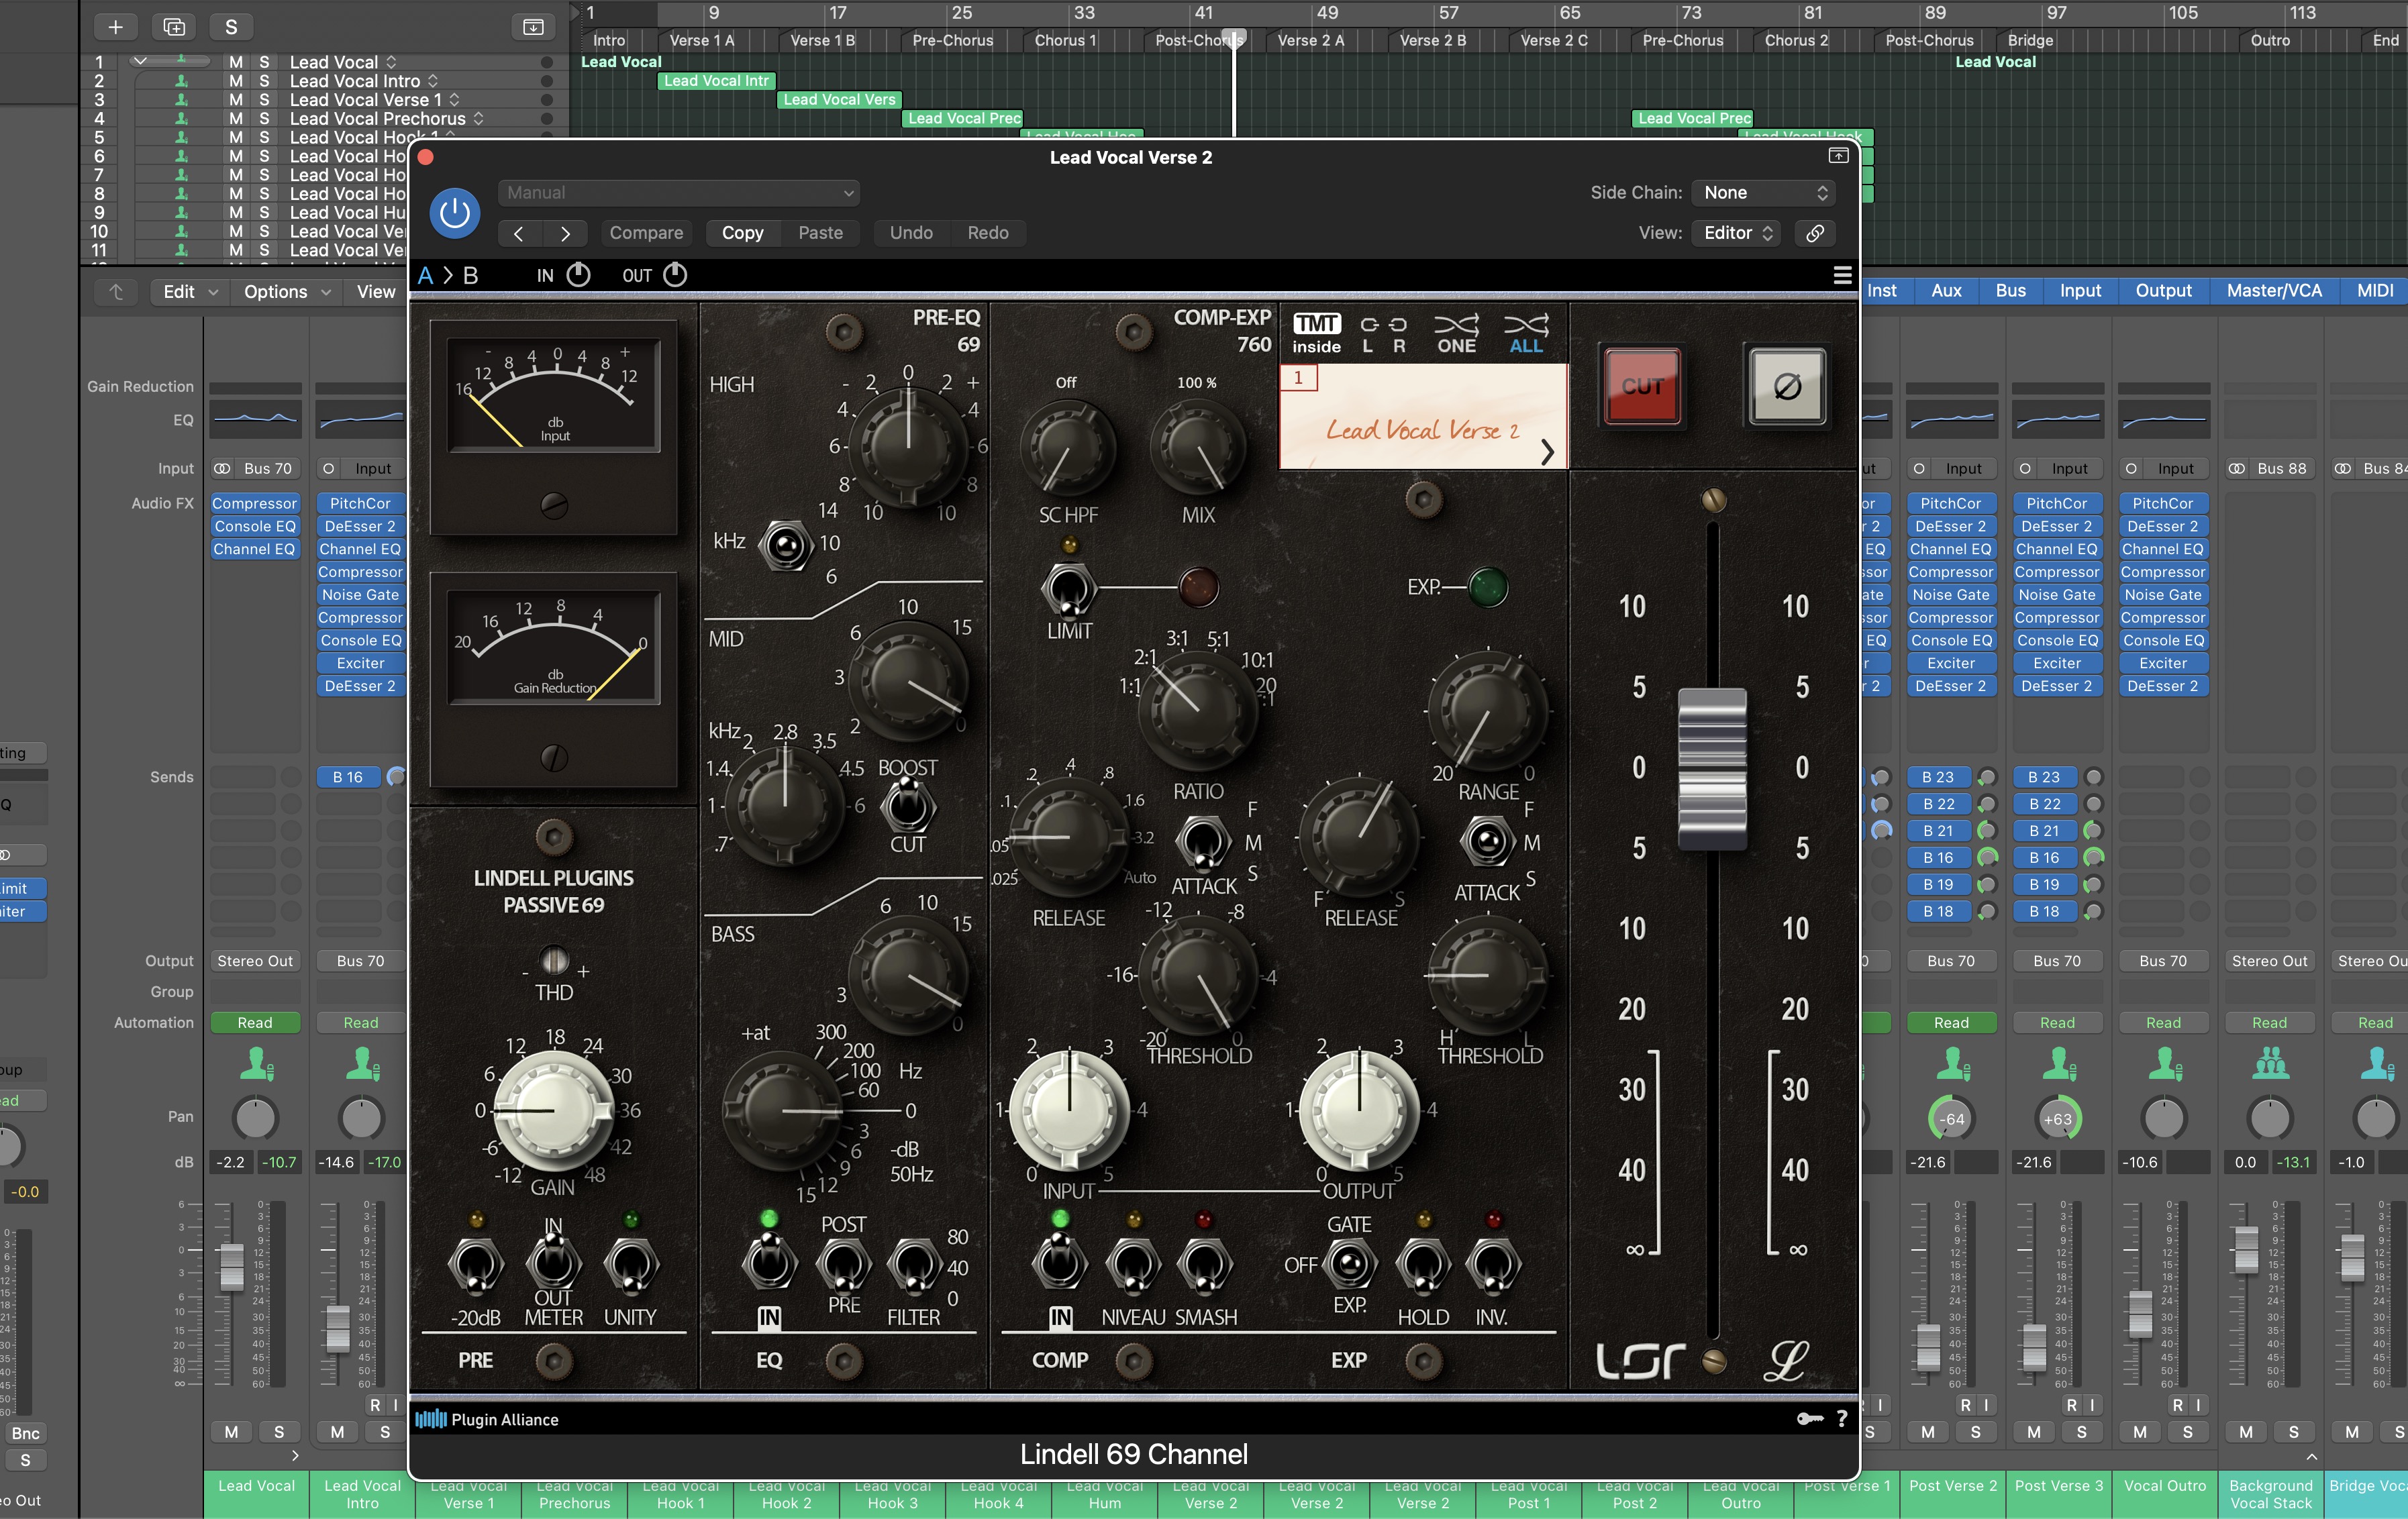
Task: Toggle the COMP IN switch
Action: point(1060,1263)
